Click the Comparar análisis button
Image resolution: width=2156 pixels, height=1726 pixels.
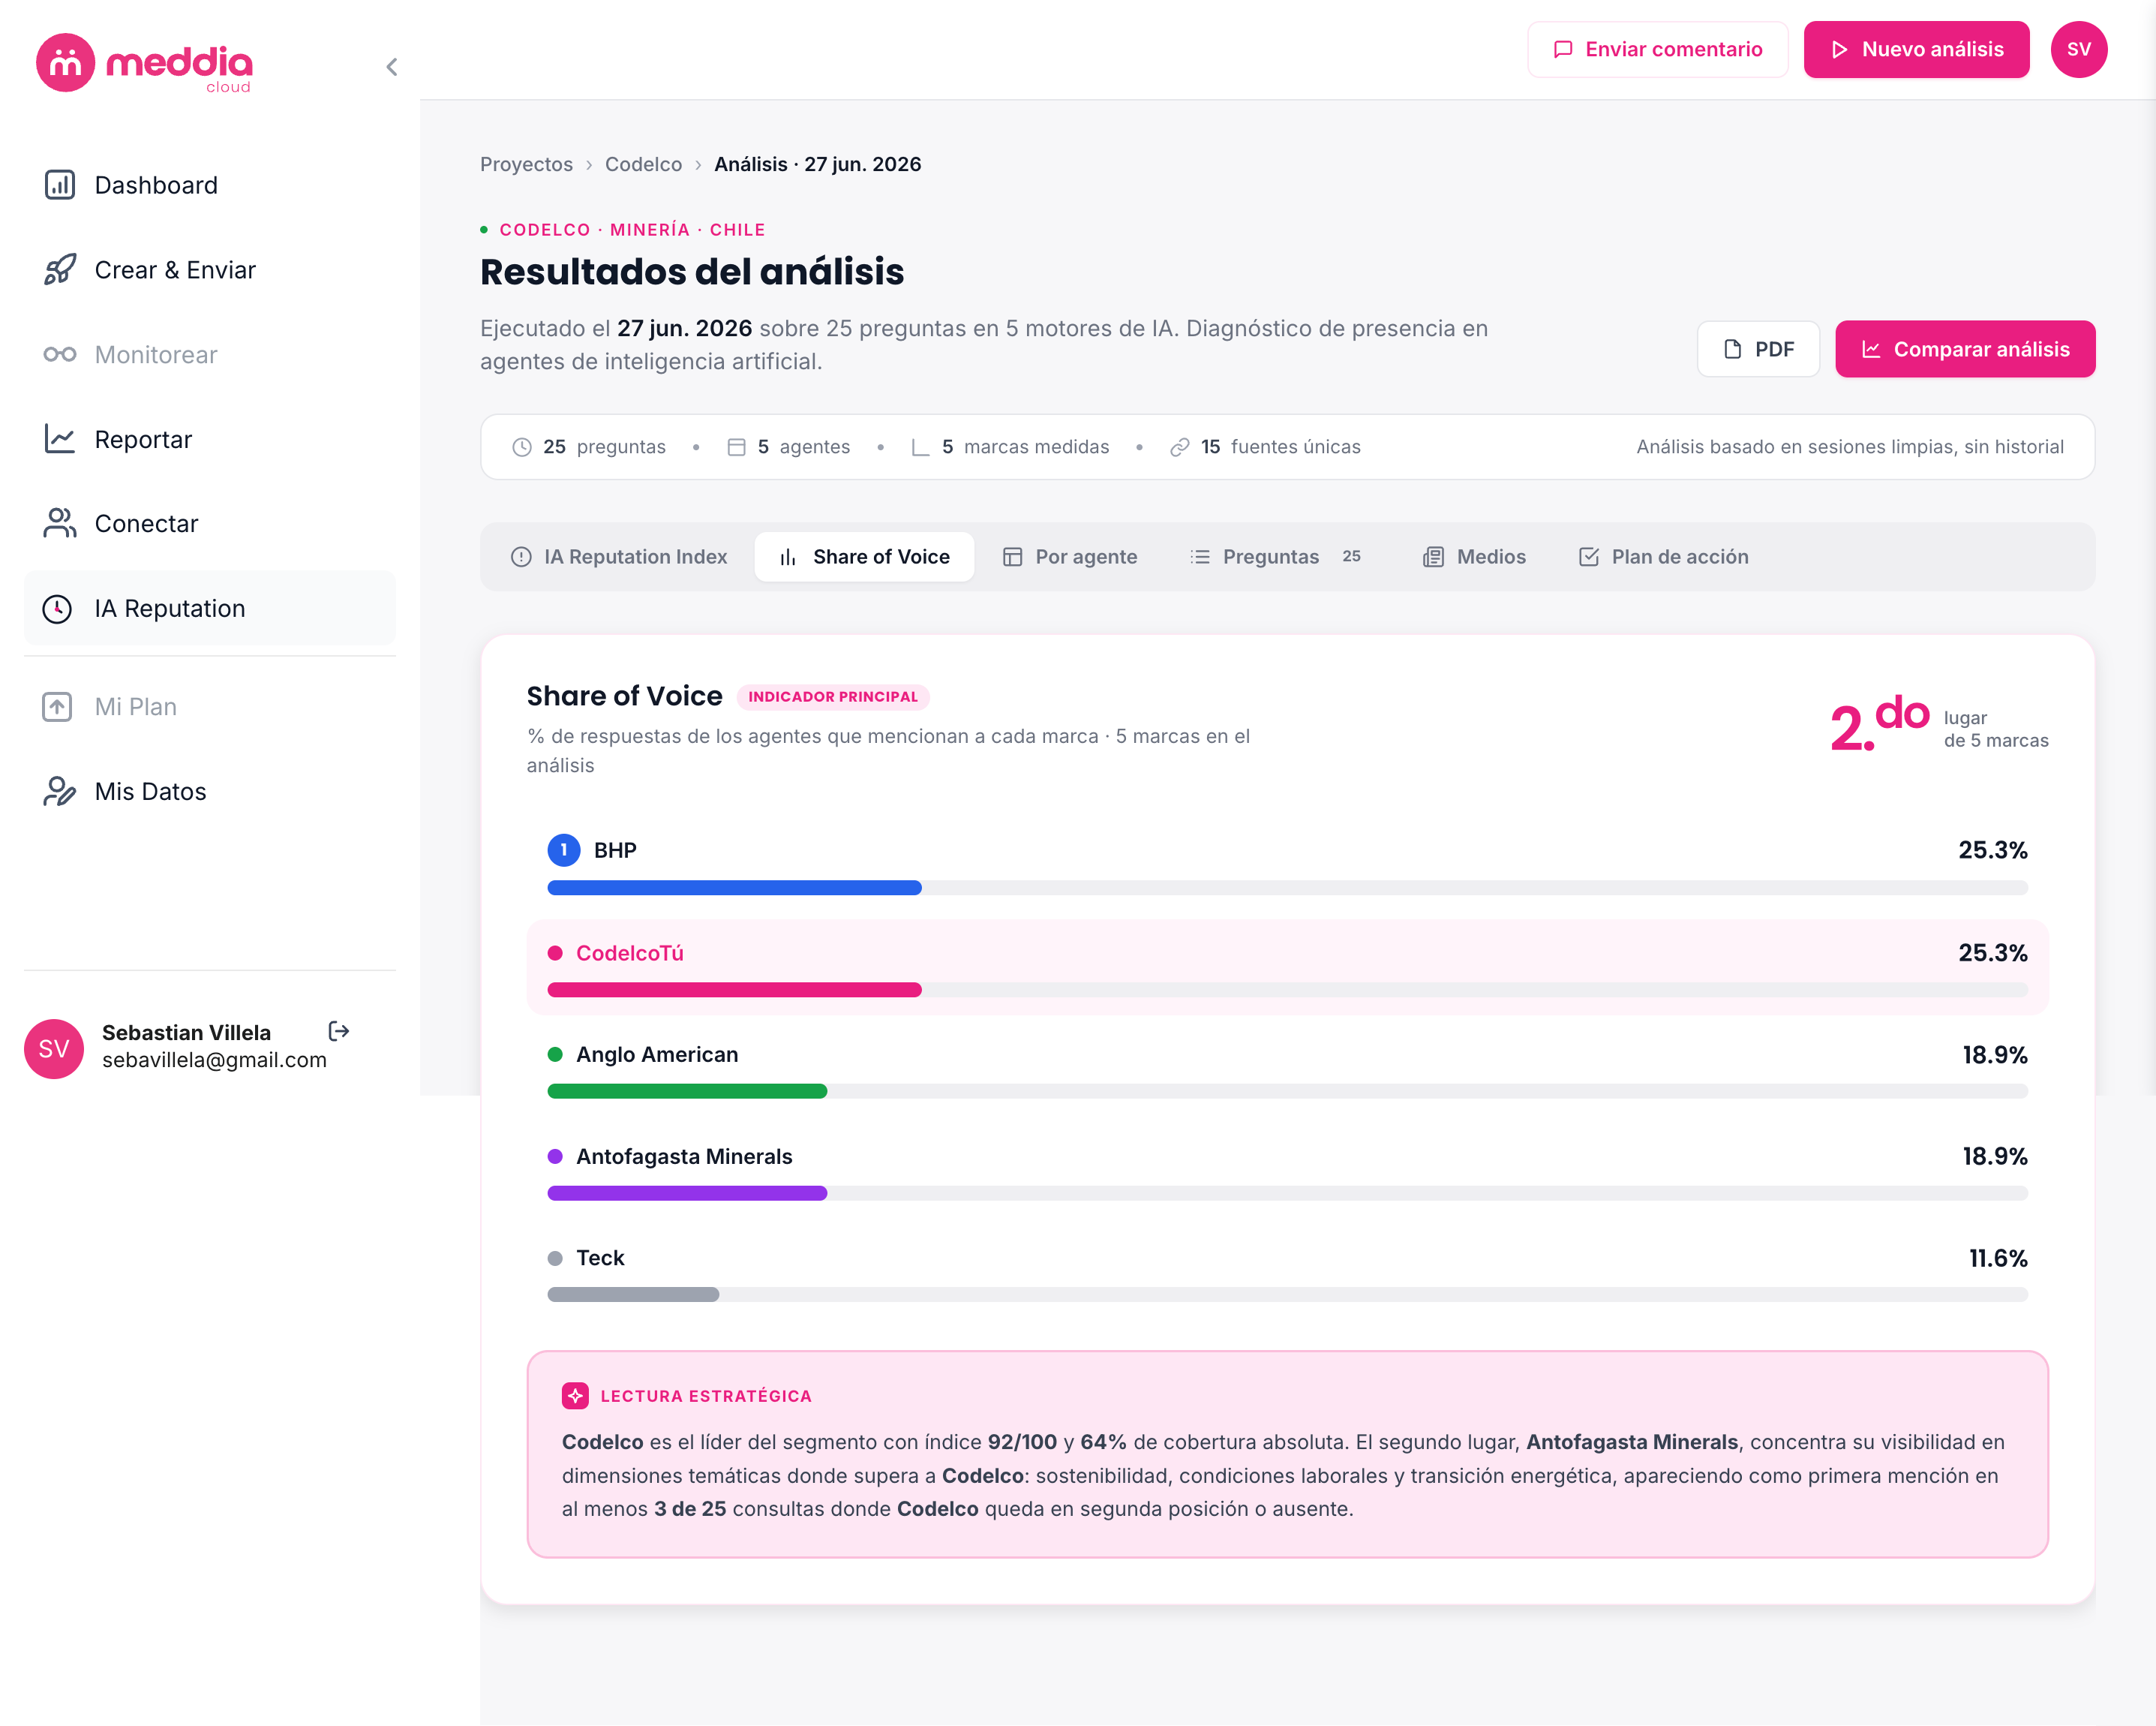click(1965, 349)
